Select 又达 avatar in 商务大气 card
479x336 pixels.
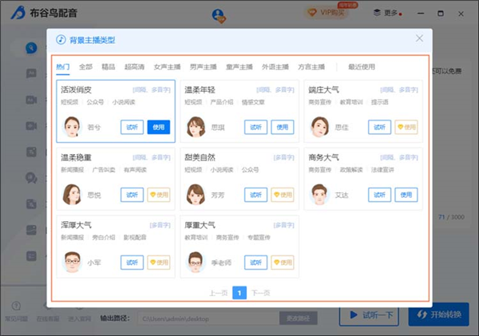320,195
